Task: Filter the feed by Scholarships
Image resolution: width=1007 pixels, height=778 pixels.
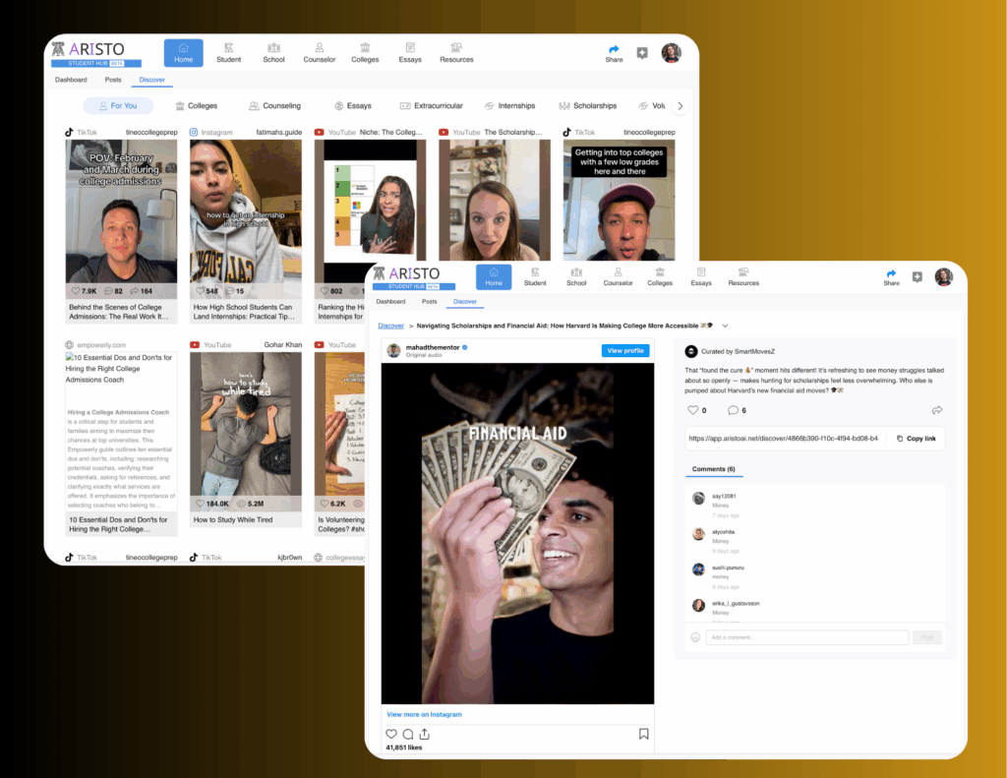Action: pyautogui.click(x=588, y=106)
